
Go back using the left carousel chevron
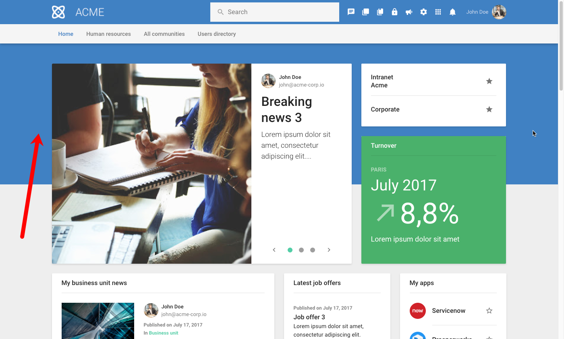(274, 250)
